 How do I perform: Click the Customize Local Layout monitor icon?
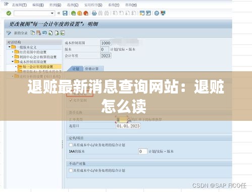coord(163,13)
